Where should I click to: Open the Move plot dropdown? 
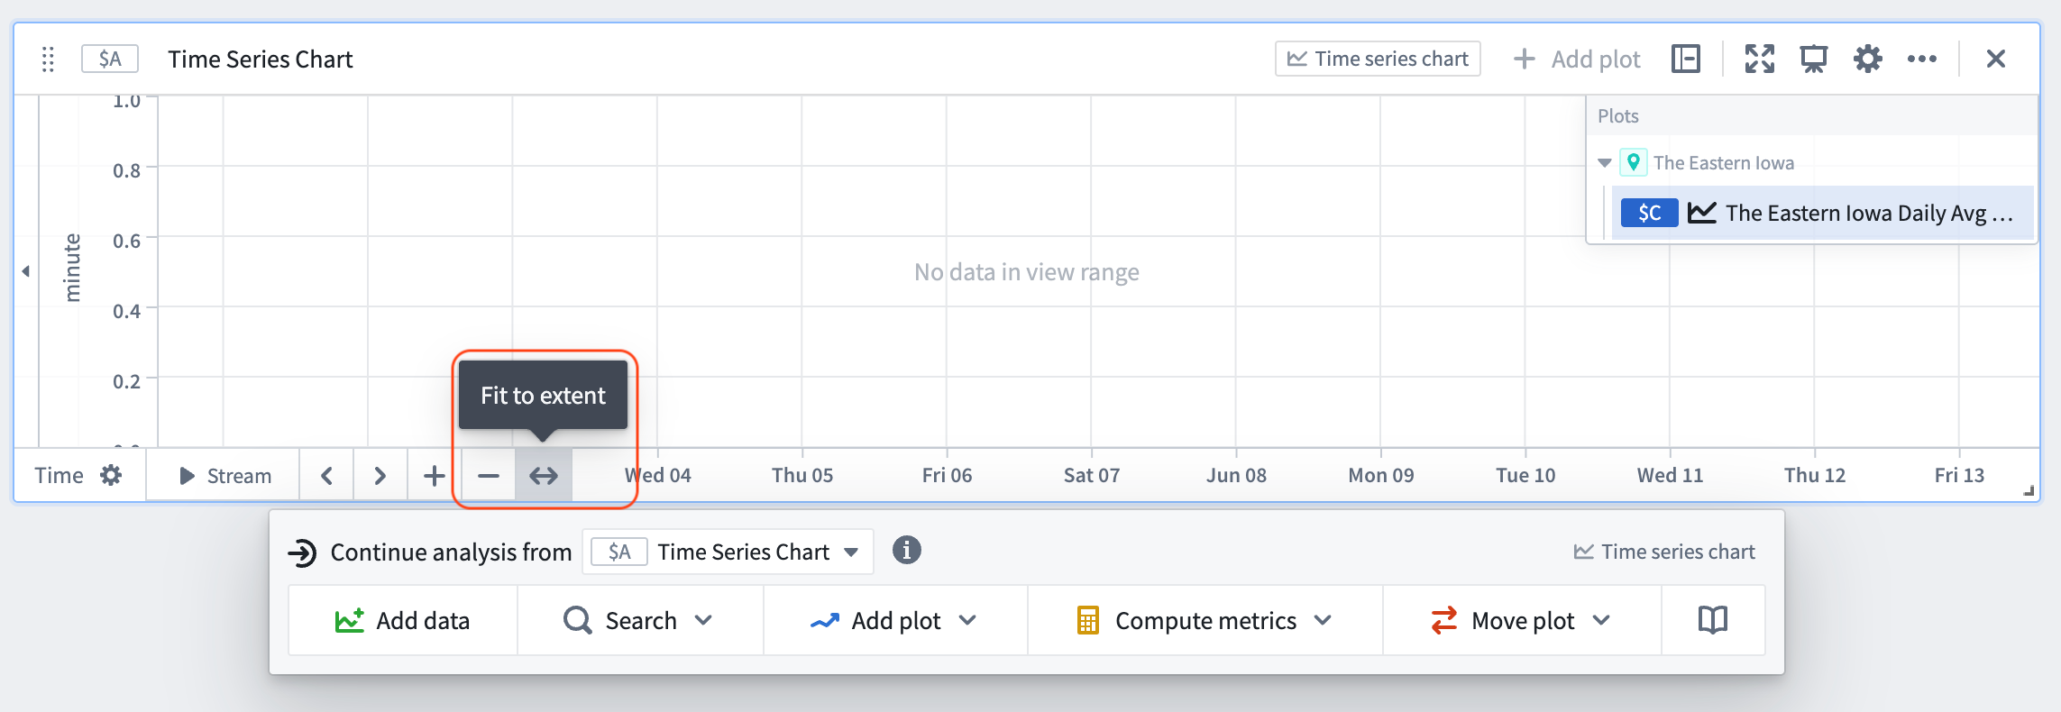[1521, 620]
